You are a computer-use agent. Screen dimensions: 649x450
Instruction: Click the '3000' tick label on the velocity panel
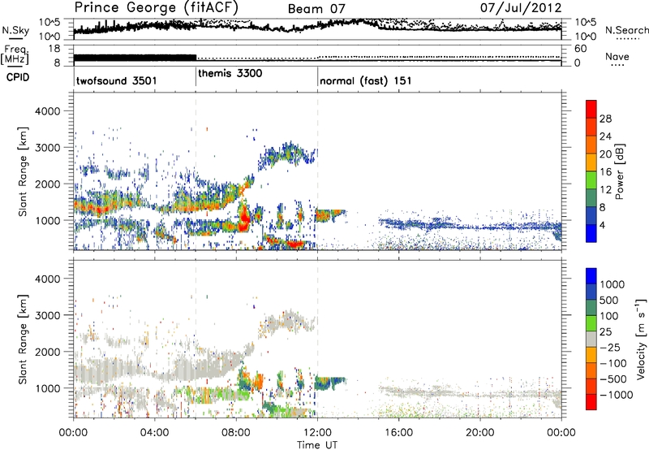[47, 315]
